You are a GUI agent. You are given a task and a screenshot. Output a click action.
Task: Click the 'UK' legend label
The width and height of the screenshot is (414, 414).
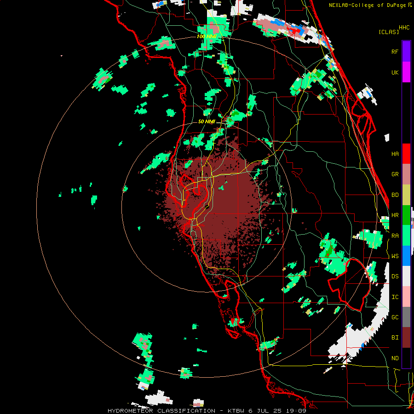395,72
